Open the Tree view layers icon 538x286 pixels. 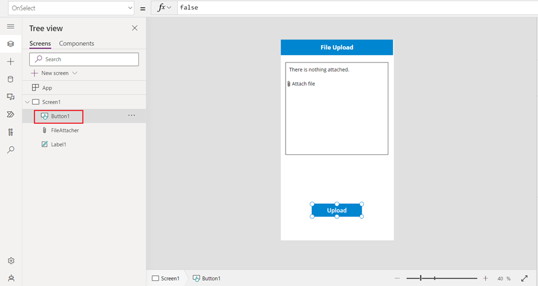tap(10, 44)
